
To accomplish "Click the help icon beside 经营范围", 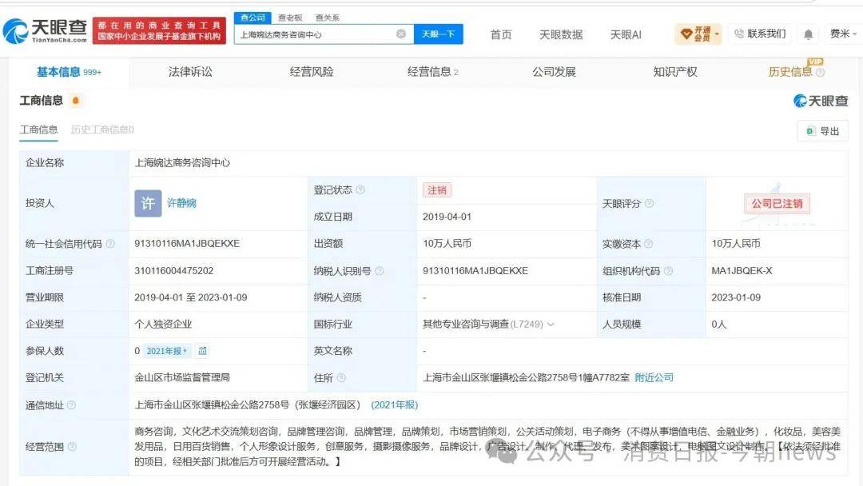I will (x=72, y=446).
